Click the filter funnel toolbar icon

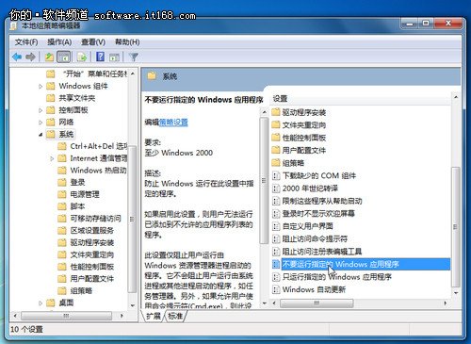point(134,57)
